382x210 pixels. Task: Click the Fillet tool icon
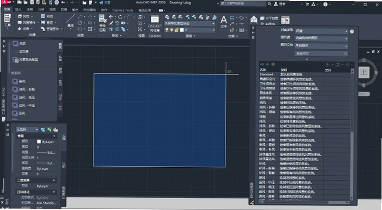click(130, 17)
